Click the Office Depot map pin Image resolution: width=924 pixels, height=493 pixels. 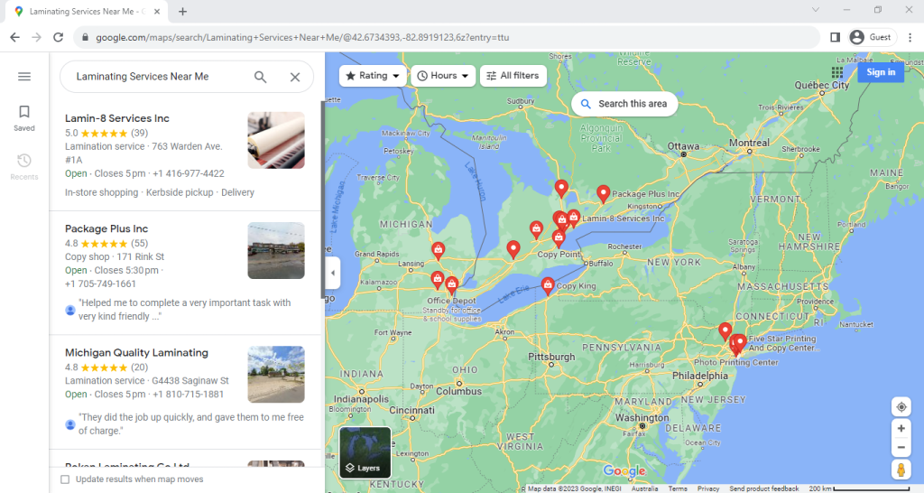tap(451, 285)
